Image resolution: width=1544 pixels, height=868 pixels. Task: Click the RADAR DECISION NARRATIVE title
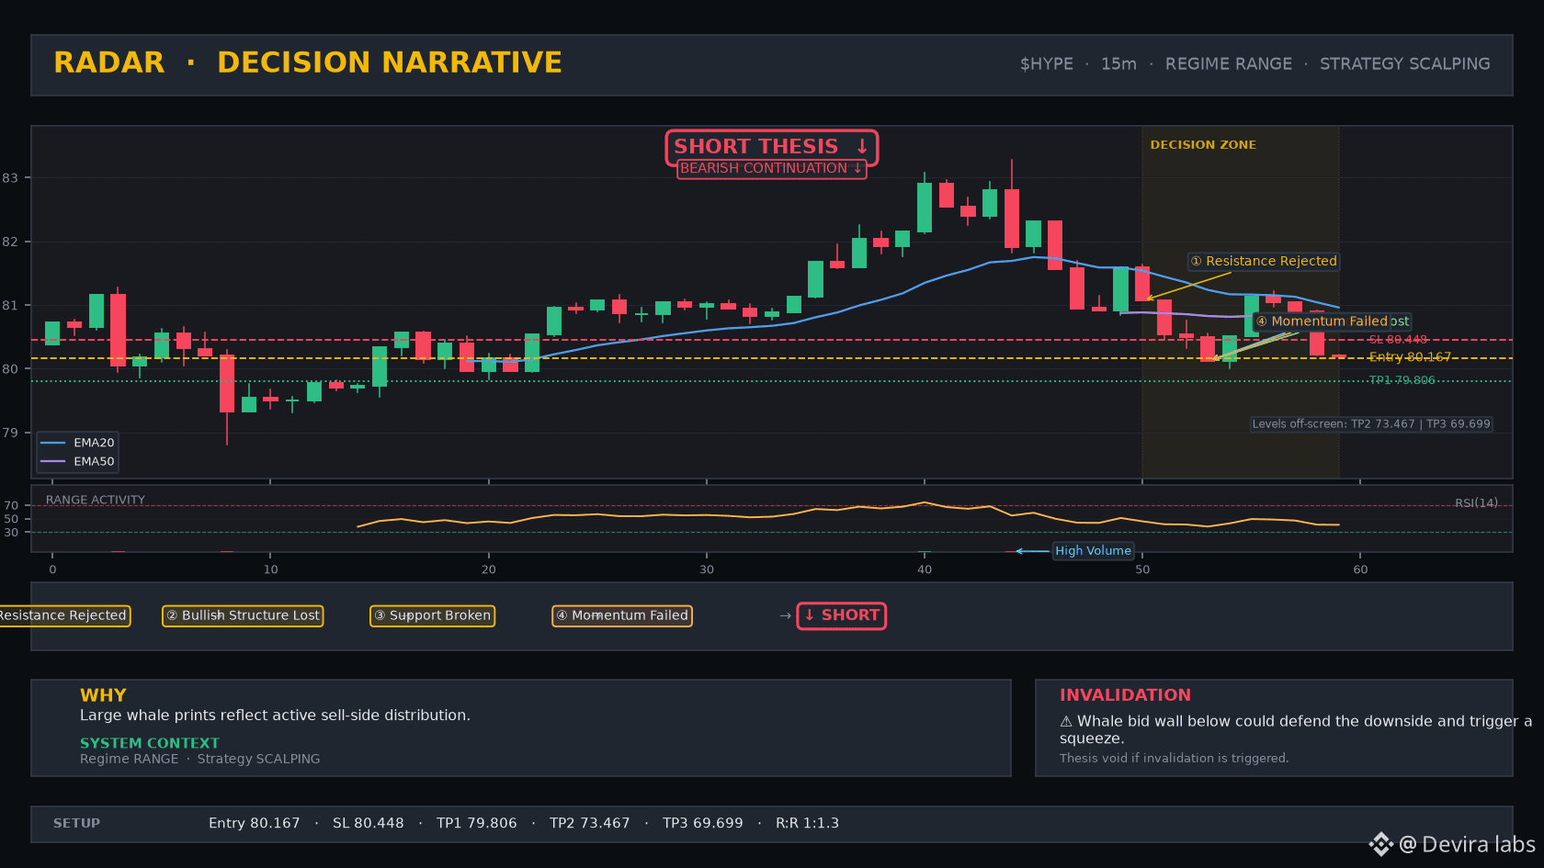[x=308, y=62]
